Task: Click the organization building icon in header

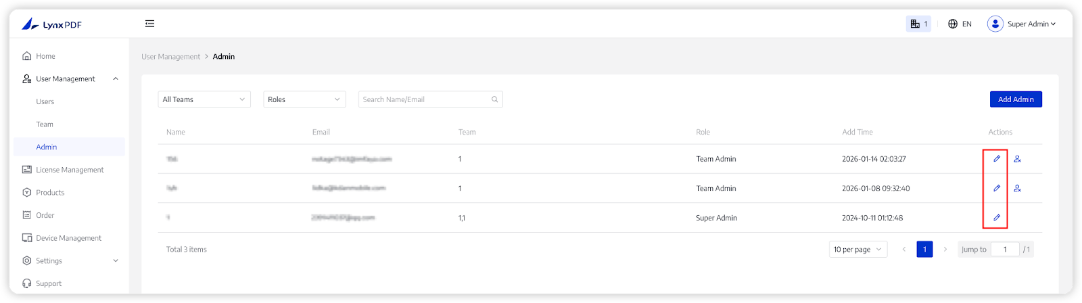Action: (x=915, y=24)
